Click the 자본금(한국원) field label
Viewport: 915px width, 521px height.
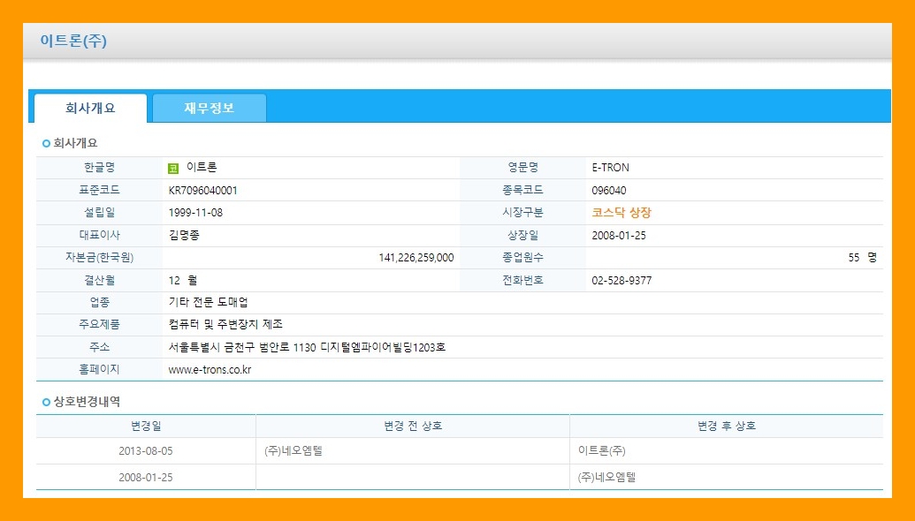100,258
